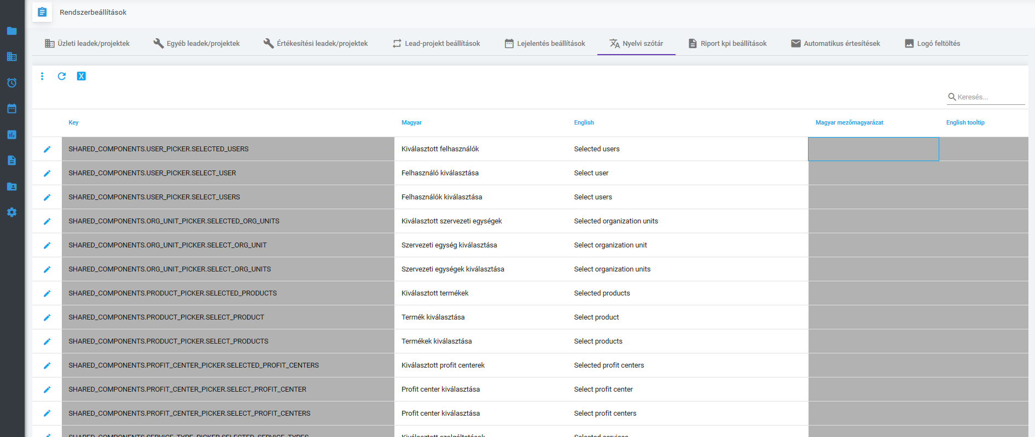
Task: Sort by the Magyar column header
Action: click(x=411, y=122)
